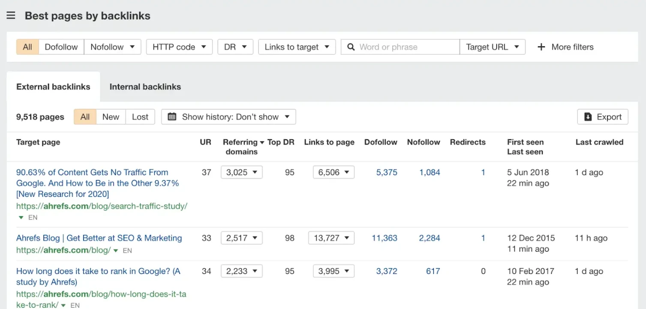
Task: Open the 3,025 referring domains dropdown
Action: coord(242,172)
